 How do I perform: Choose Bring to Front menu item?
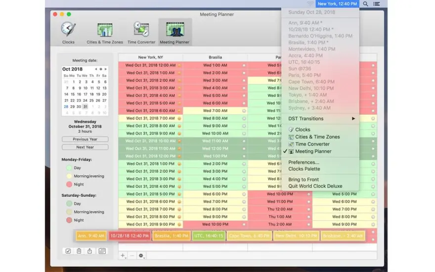tap(320, 180)
